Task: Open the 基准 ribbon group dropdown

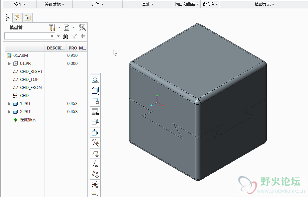Action: click(x=148, y=4)
